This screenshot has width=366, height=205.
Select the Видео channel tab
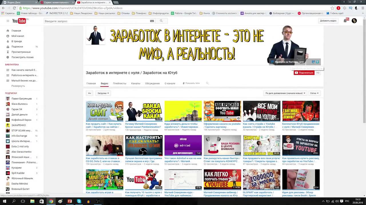[x=104, y=83]
